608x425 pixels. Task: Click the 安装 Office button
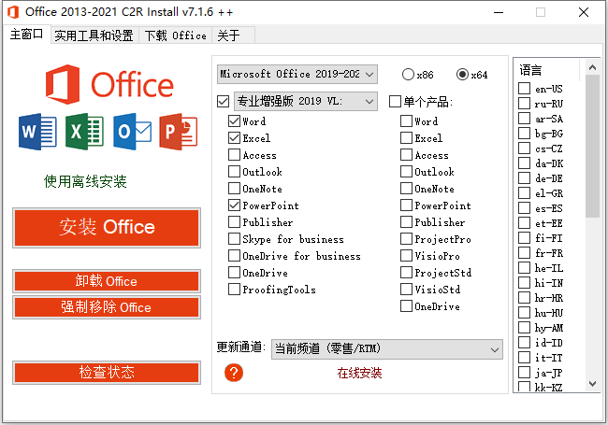click(107, 227)
